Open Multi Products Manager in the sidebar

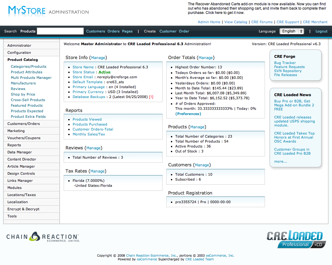(x=31, y=78)
